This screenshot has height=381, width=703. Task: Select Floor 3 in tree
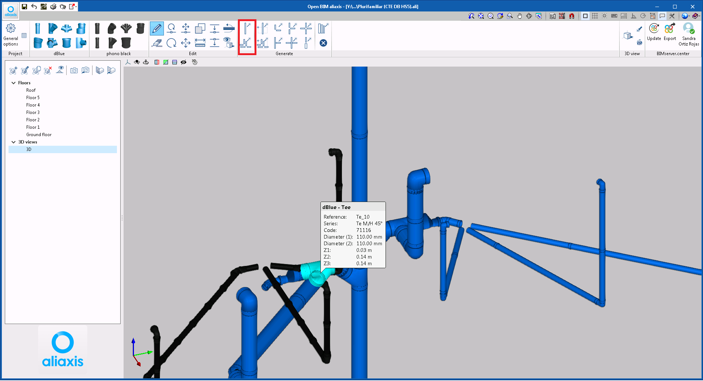[x=33, y=112]
